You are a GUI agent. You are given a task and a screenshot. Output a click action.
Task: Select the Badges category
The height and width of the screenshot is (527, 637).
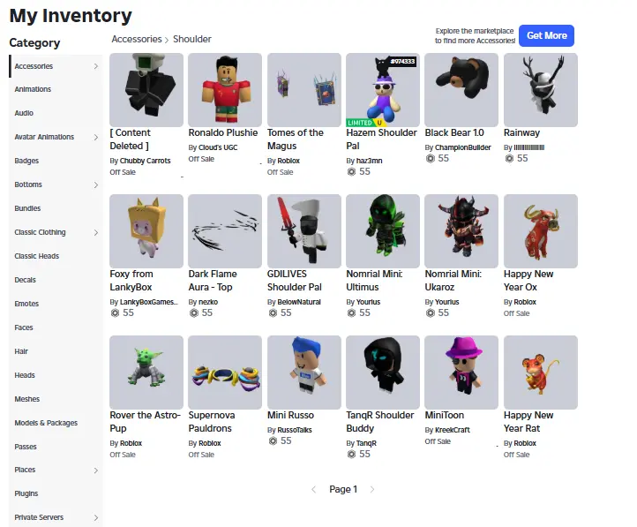point(26,161)
